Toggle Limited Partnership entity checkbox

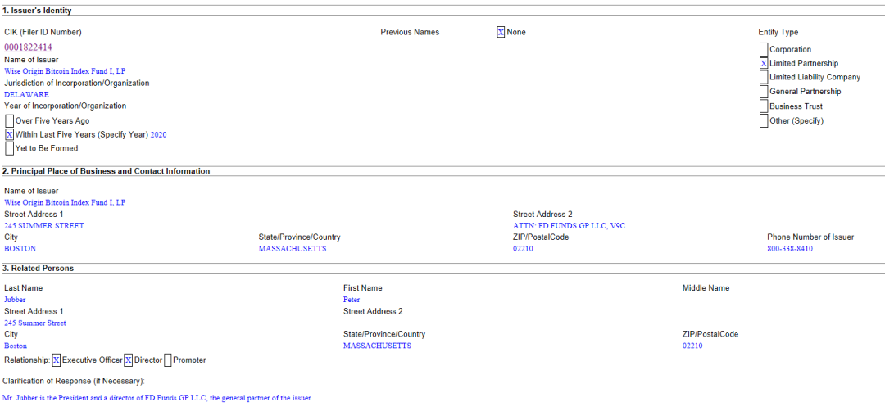coord(764,63)
